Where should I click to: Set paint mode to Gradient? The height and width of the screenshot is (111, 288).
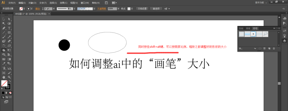7,93
